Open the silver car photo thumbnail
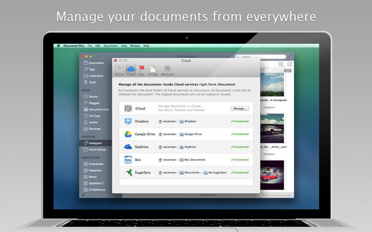The height and width of the screenshot is (232, 372). [272, 128]
